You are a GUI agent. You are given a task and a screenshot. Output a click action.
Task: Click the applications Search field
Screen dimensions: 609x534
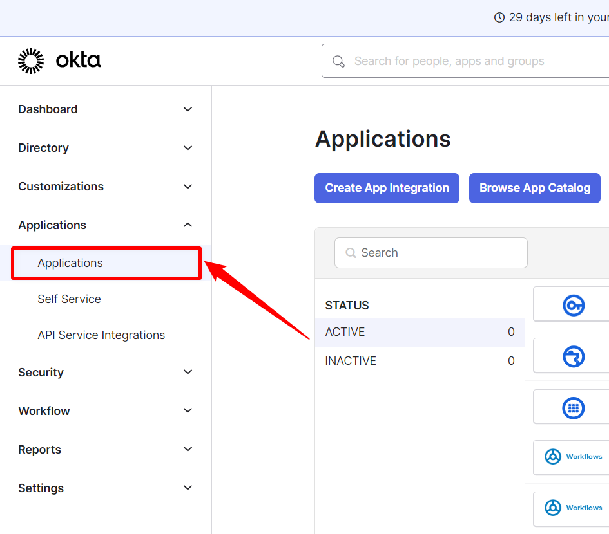click(x=430, y=252)
